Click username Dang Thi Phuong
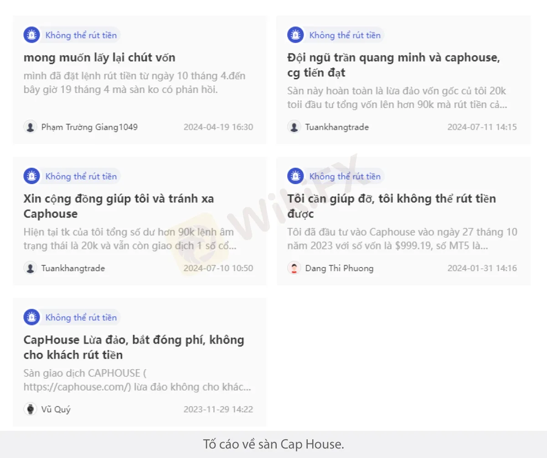 click(x=339, y=268)
